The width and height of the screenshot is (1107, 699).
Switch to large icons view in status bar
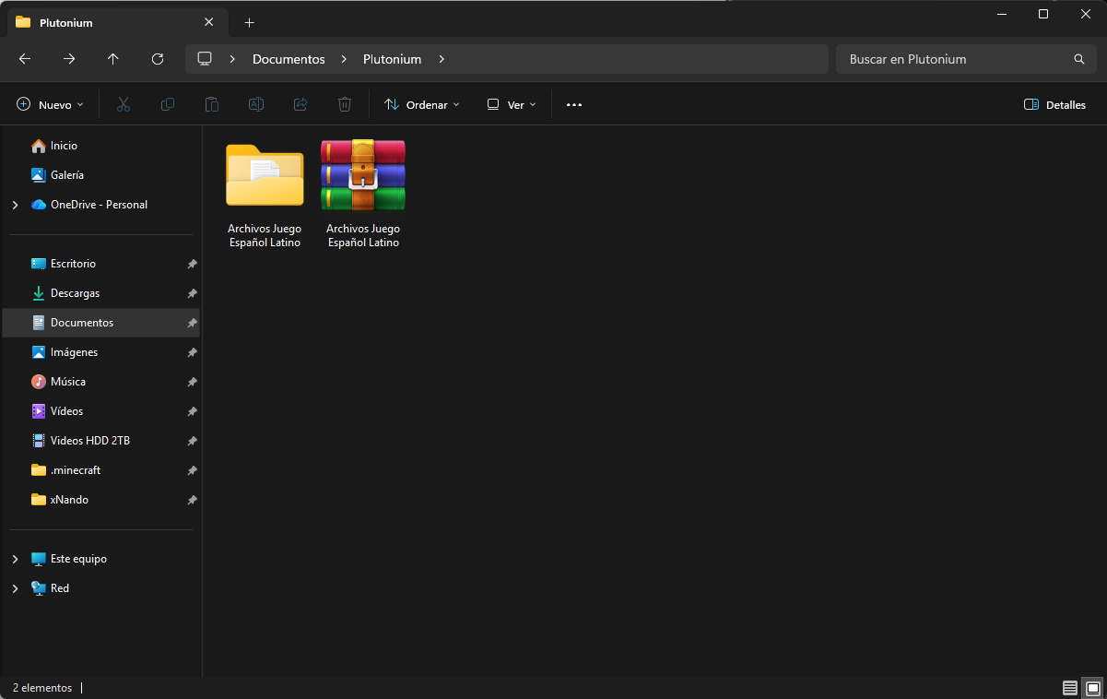[x=1092, y=688]
